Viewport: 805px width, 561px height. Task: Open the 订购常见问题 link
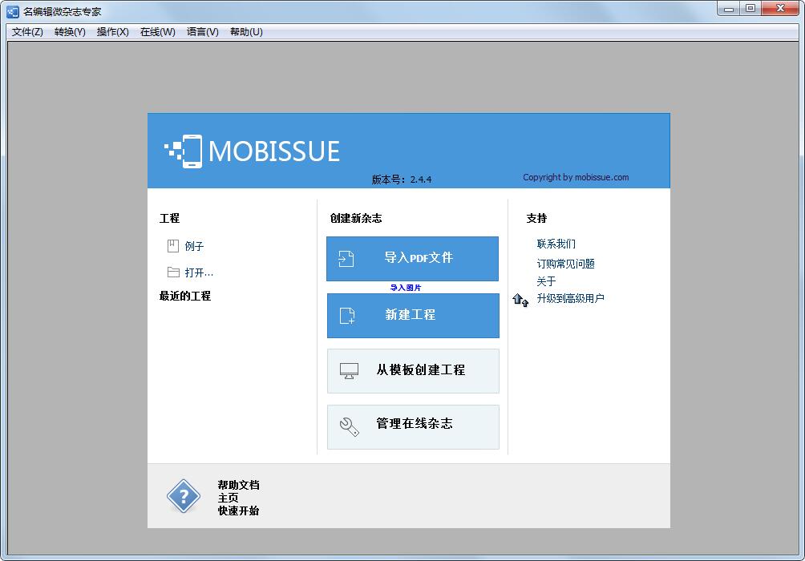pos(565,263)
